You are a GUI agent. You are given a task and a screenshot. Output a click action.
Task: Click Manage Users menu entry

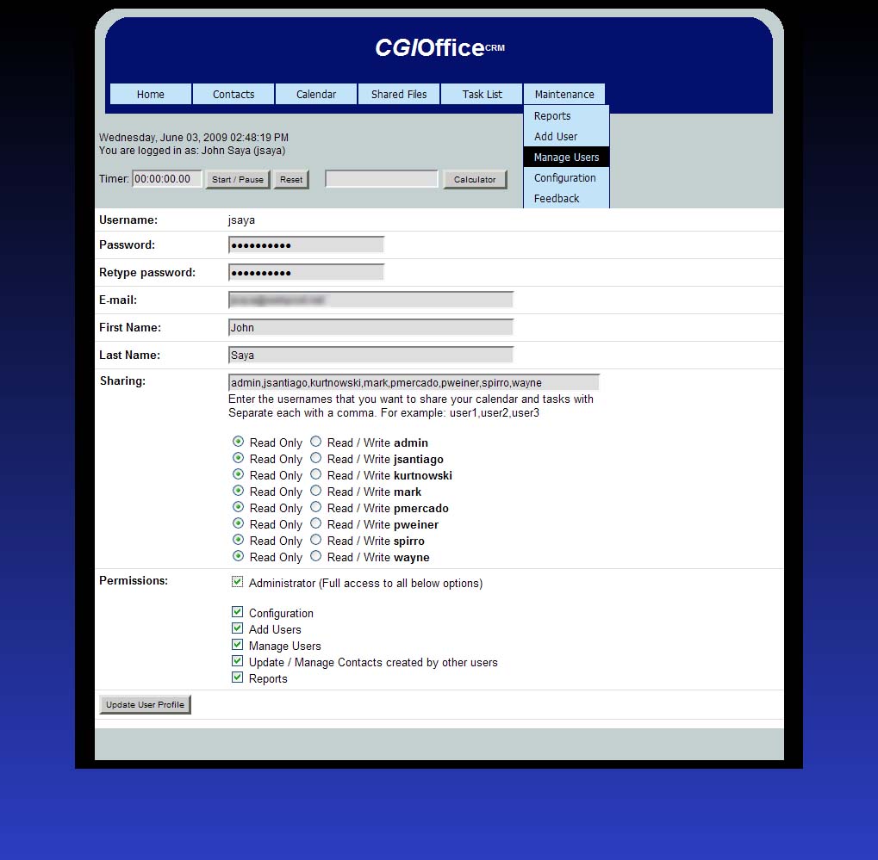[x=566, y=158]
